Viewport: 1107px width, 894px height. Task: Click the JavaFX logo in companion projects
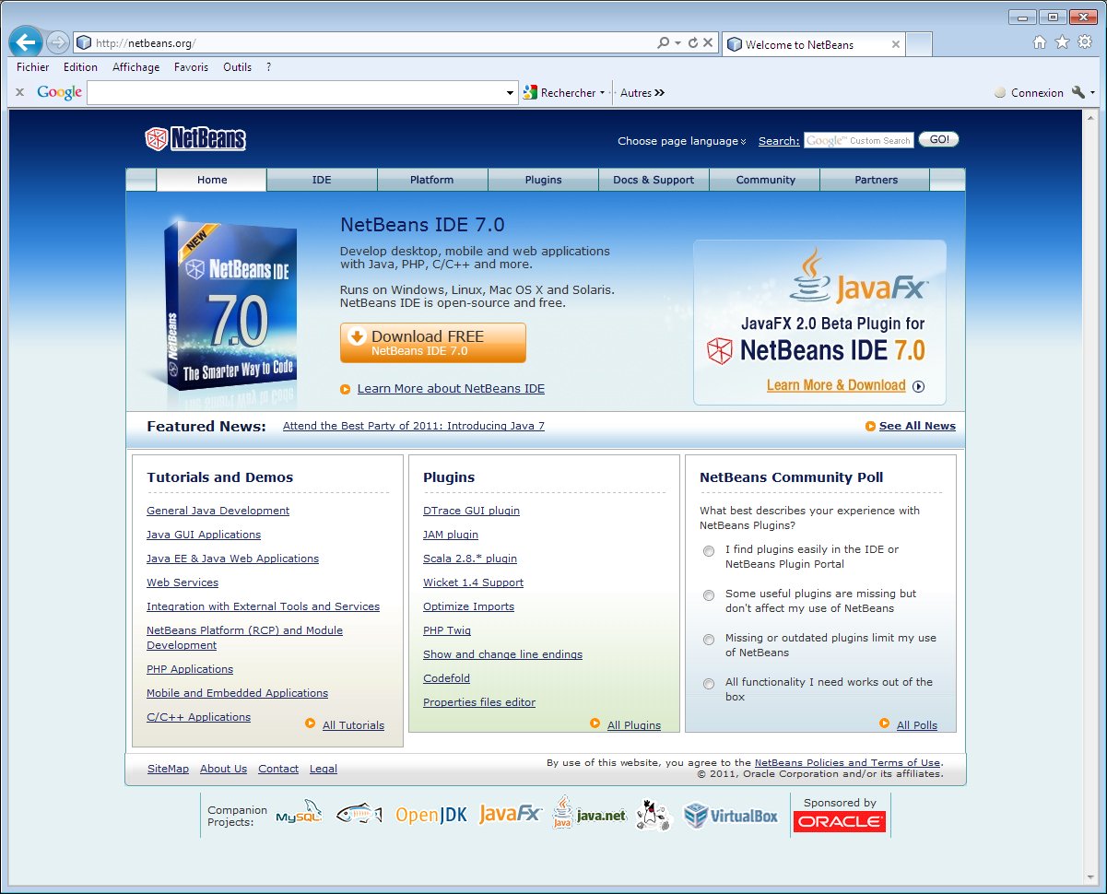point(510,814)
